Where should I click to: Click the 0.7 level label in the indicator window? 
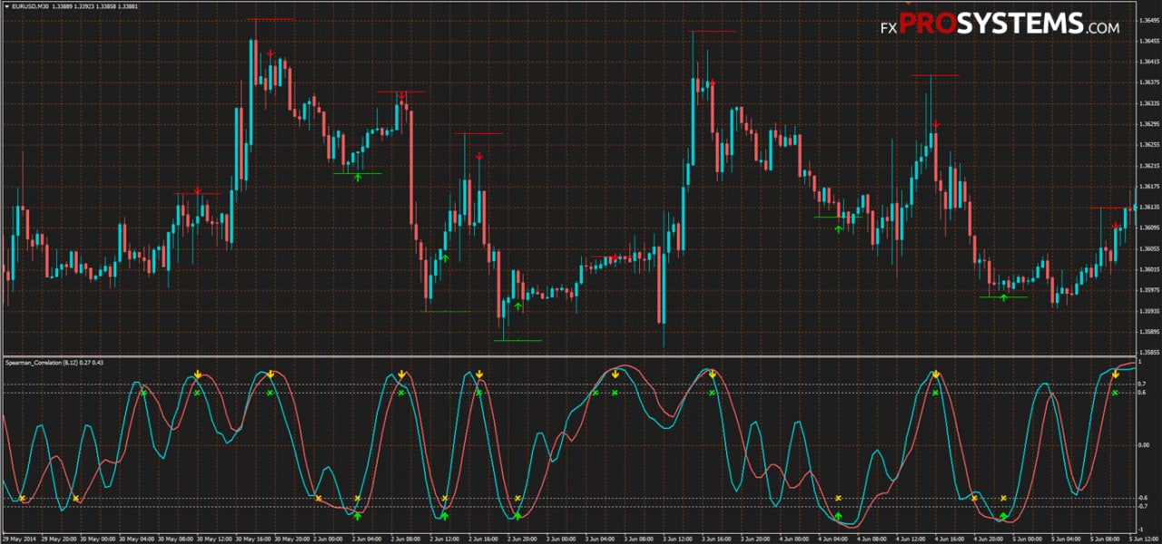pos(1143,385)
